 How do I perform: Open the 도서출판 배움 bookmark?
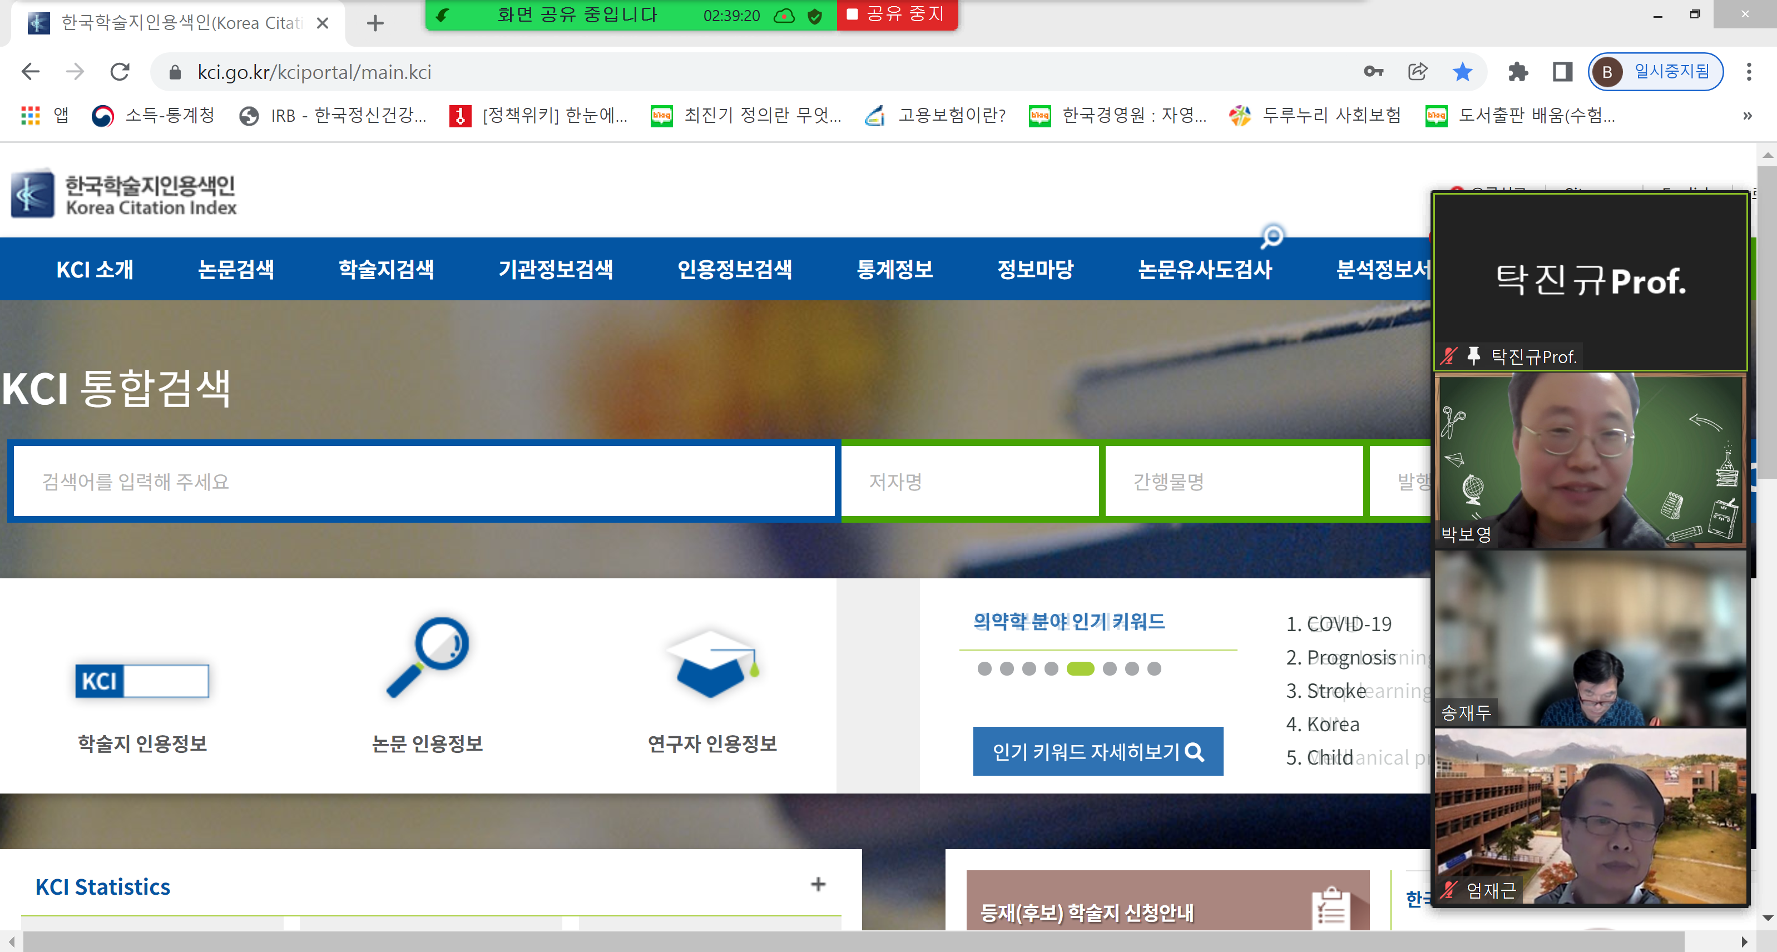[x=1521, y=115]
